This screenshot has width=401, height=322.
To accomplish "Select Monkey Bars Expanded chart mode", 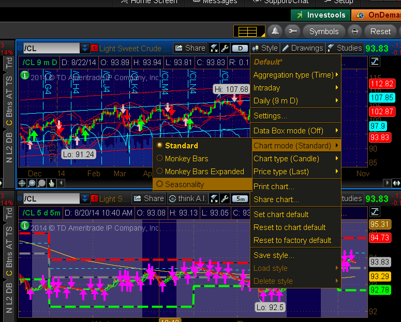I will pos(202,172).
